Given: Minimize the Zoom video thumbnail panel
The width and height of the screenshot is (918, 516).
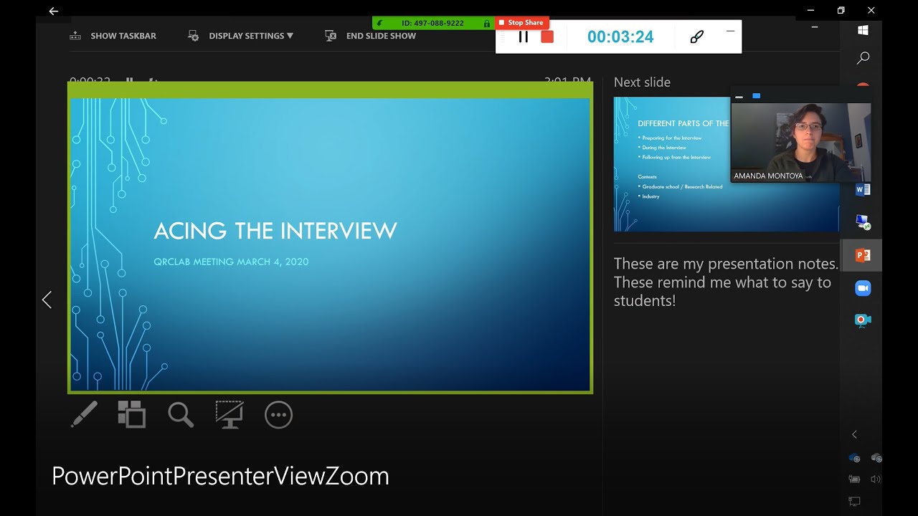Looking at the screenshot, I should pos(739,96).
